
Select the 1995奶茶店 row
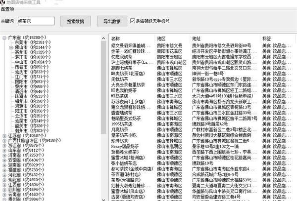[202, 124]
